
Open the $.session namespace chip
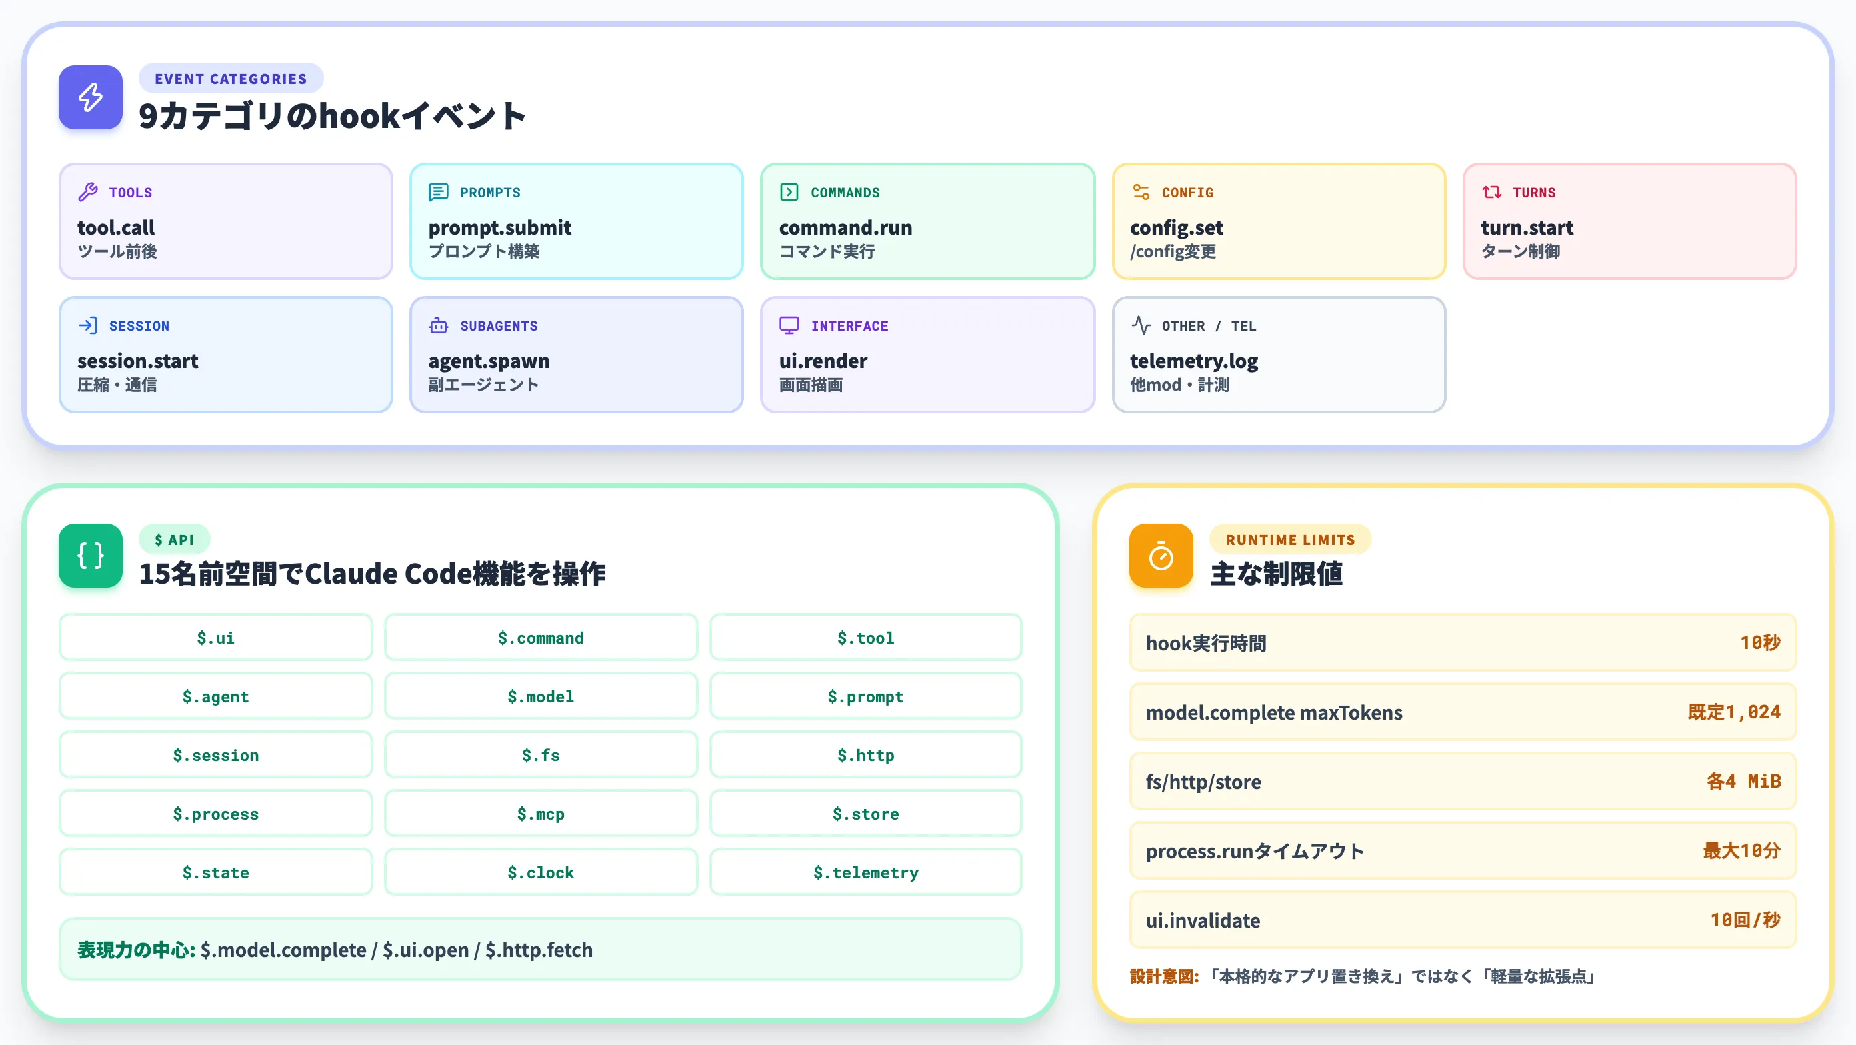pos(215,755)
